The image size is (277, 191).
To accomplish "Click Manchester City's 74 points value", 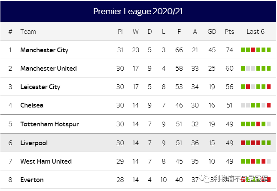I will [x=229, y=50].
